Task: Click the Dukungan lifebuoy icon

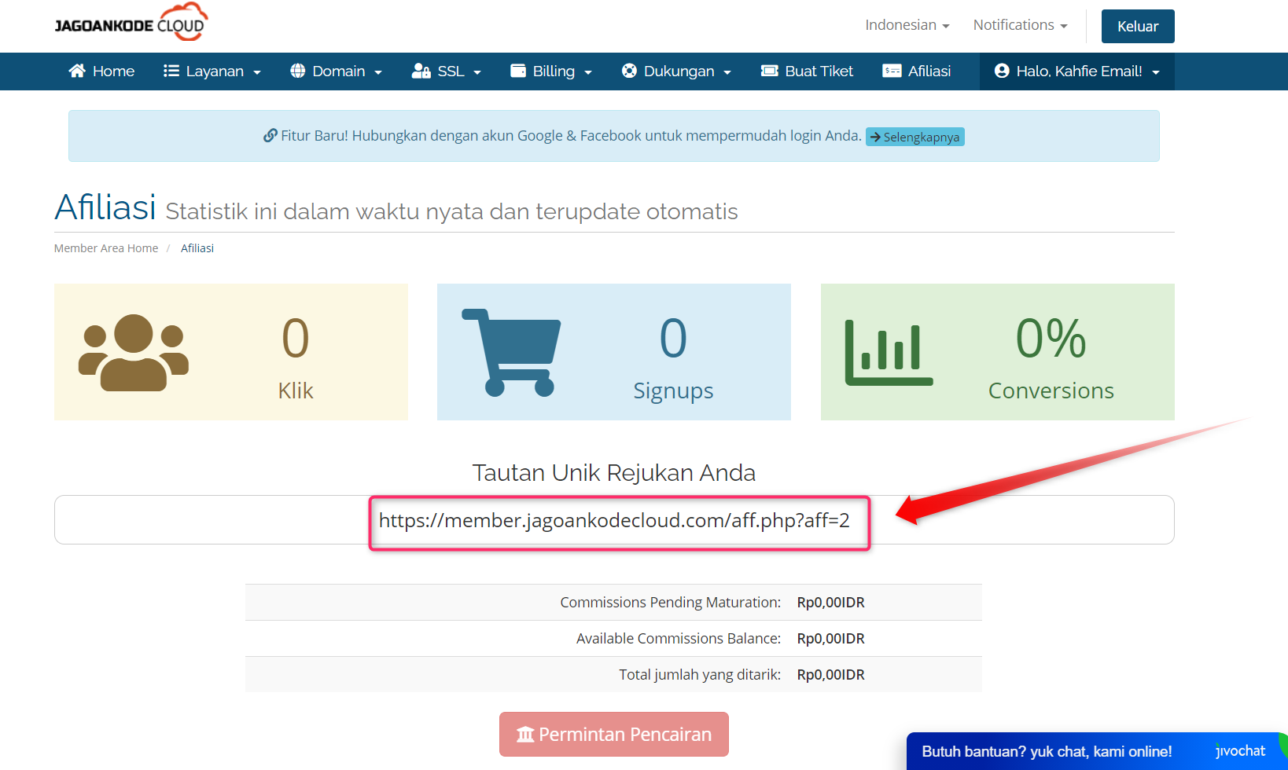Action: point(629,71)
